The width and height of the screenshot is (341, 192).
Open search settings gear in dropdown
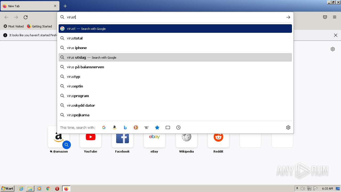click(288, 127)
